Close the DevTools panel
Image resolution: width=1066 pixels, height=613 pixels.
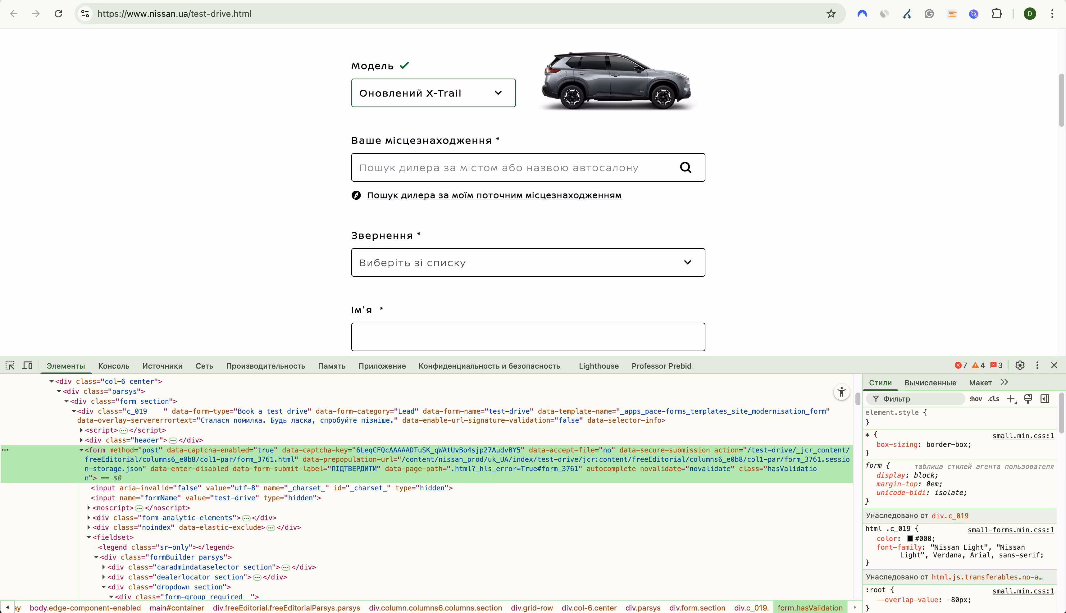pyautogui.click(x=1054, y=366)
